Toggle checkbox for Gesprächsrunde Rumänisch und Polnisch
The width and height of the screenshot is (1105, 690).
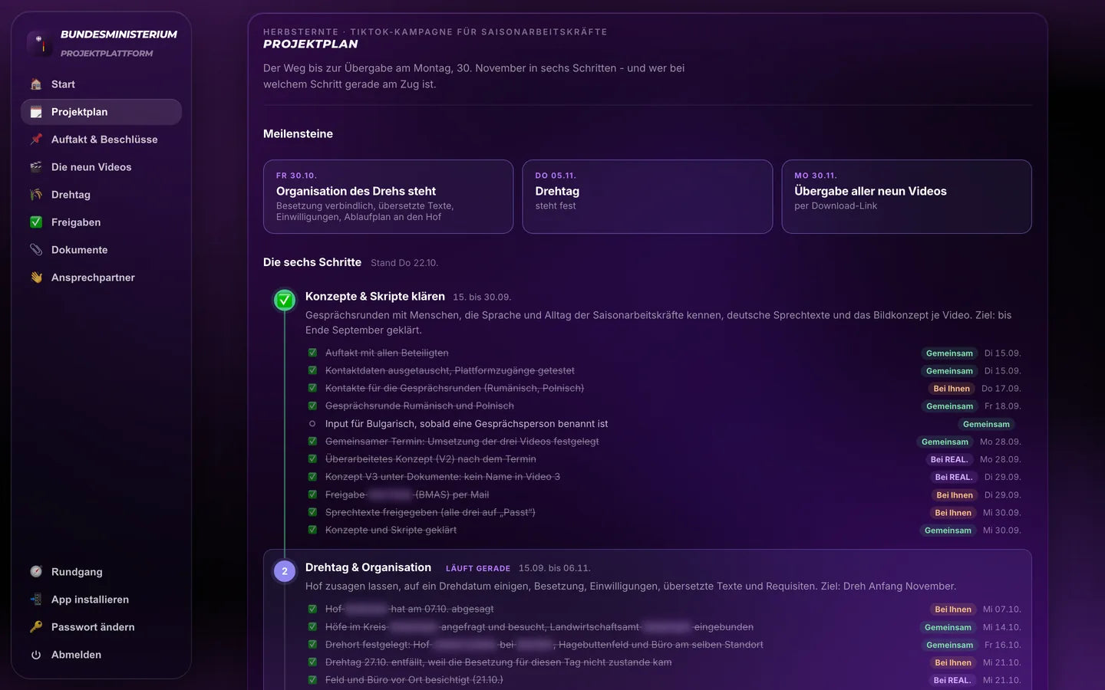pyautogui.click(x=312, y=406)
